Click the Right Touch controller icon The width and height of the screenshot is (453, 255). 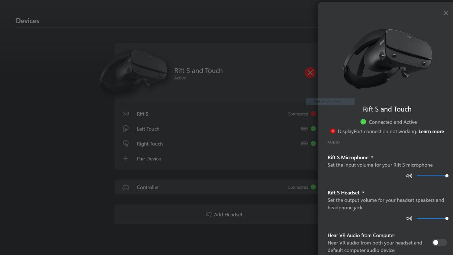tap(126, 144)
